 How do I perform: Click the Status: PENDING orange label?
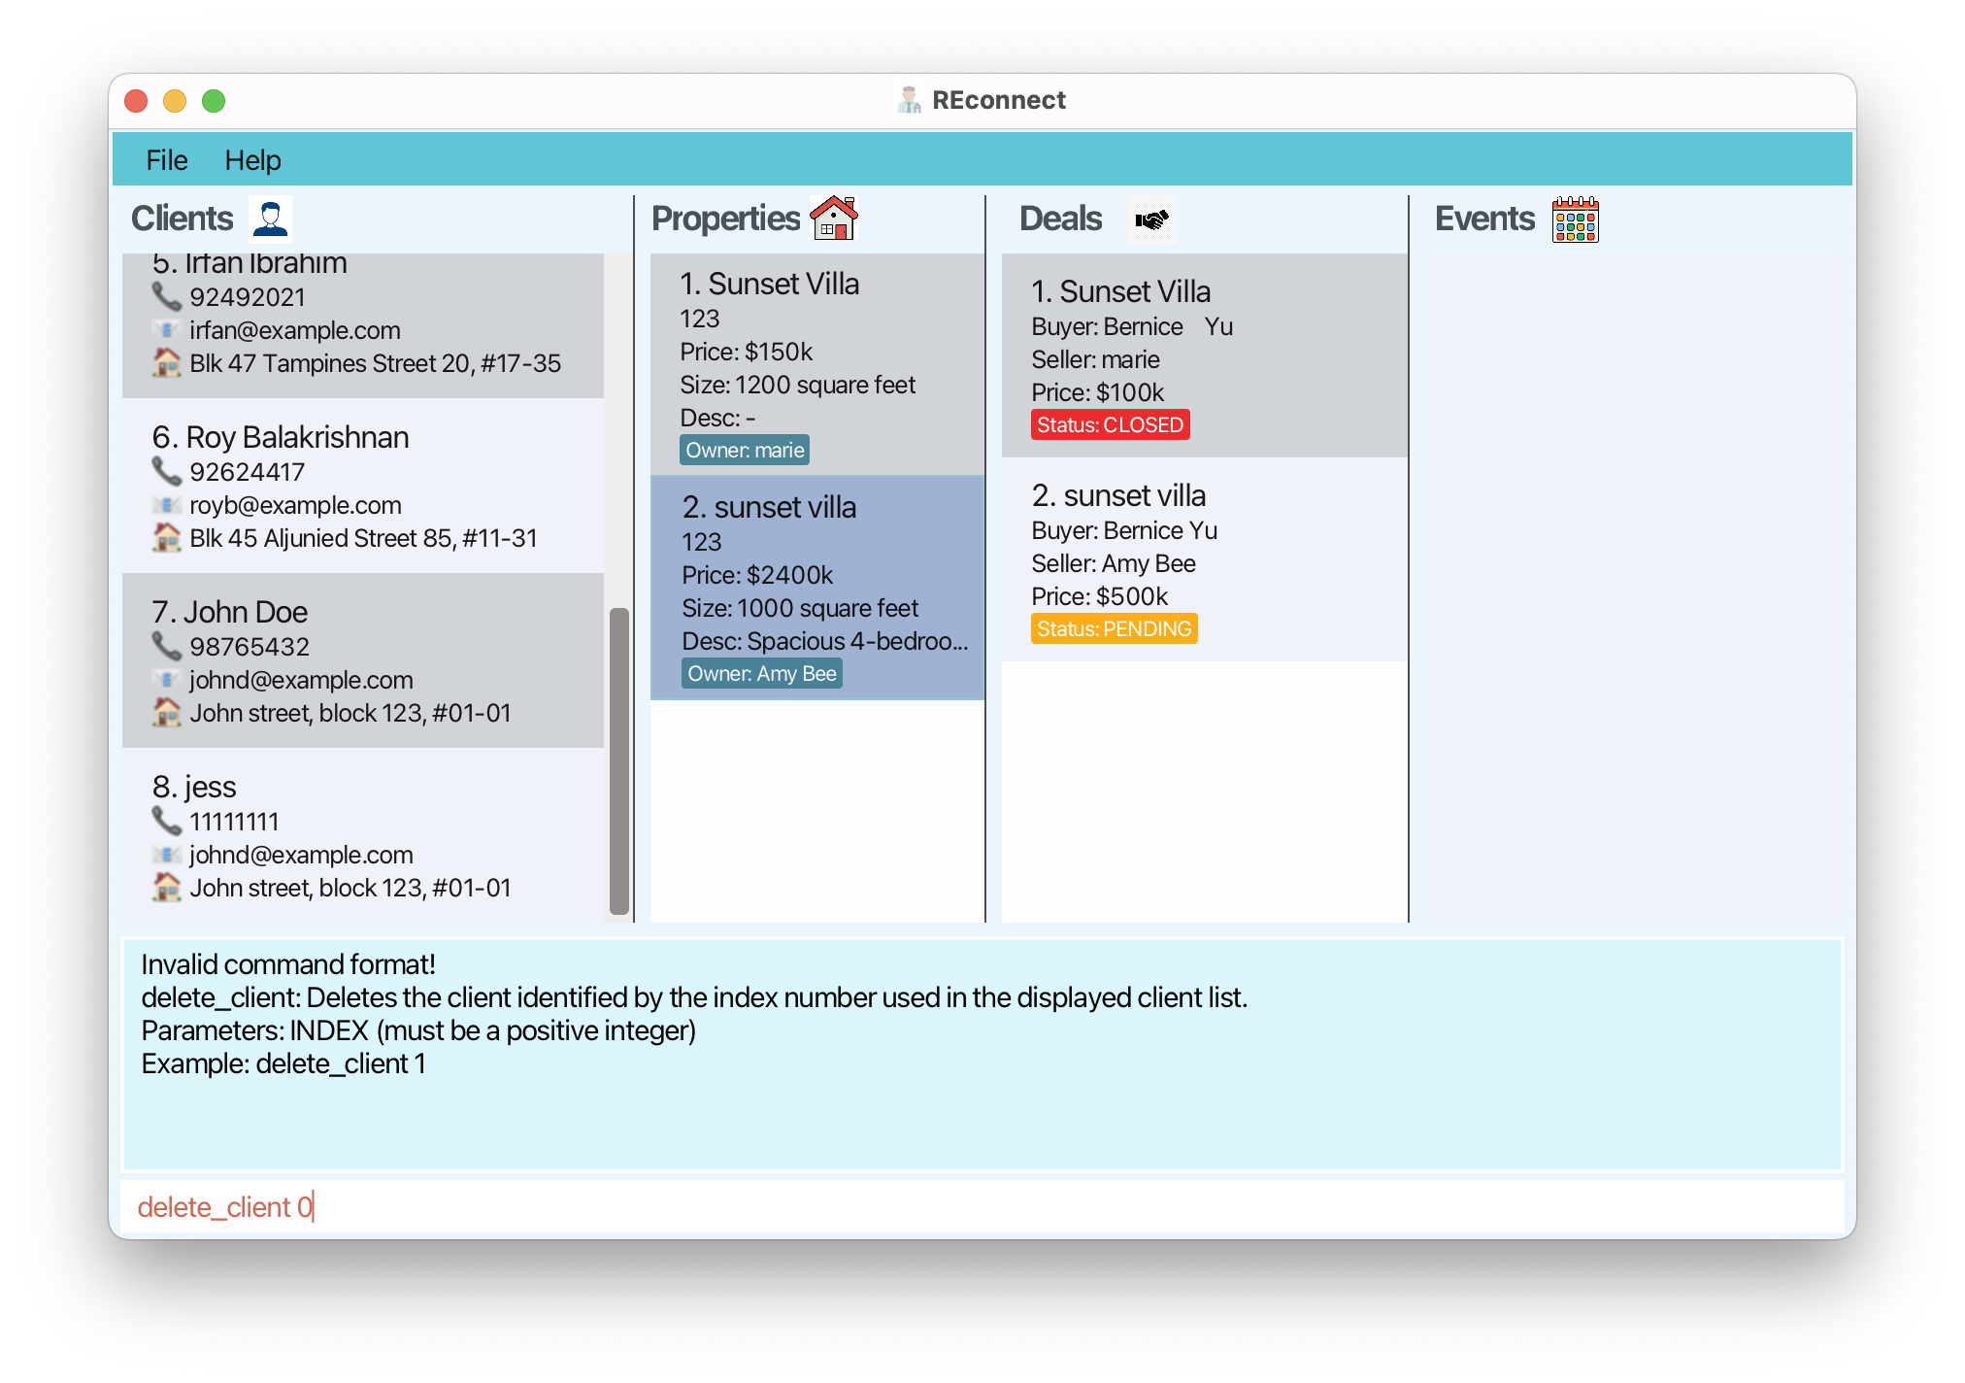[1114, 629]
